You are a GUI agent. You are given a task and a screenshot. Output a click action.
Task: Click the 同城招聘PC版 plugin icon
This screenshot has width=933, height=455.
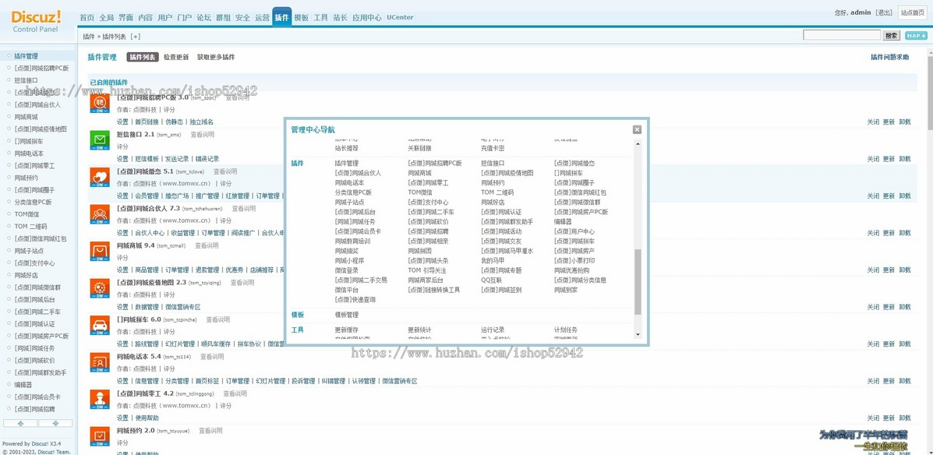point(99,104)
